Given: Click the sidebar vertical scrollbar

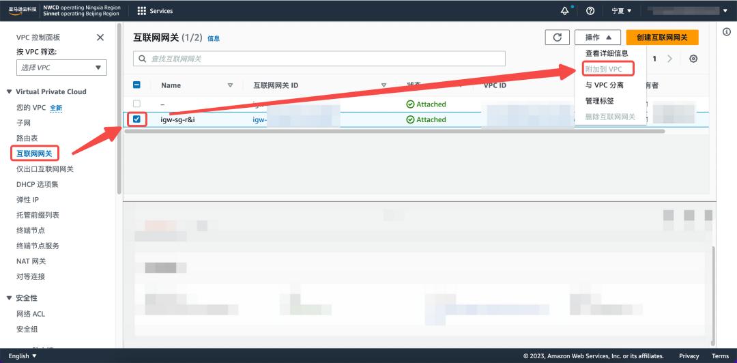Looking at the screenshot, I should (x=119, y=108).
